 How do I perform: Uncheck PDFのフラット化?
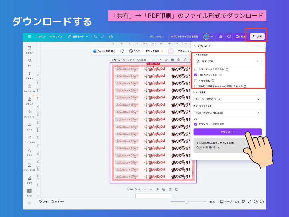[x=196, y=75]
